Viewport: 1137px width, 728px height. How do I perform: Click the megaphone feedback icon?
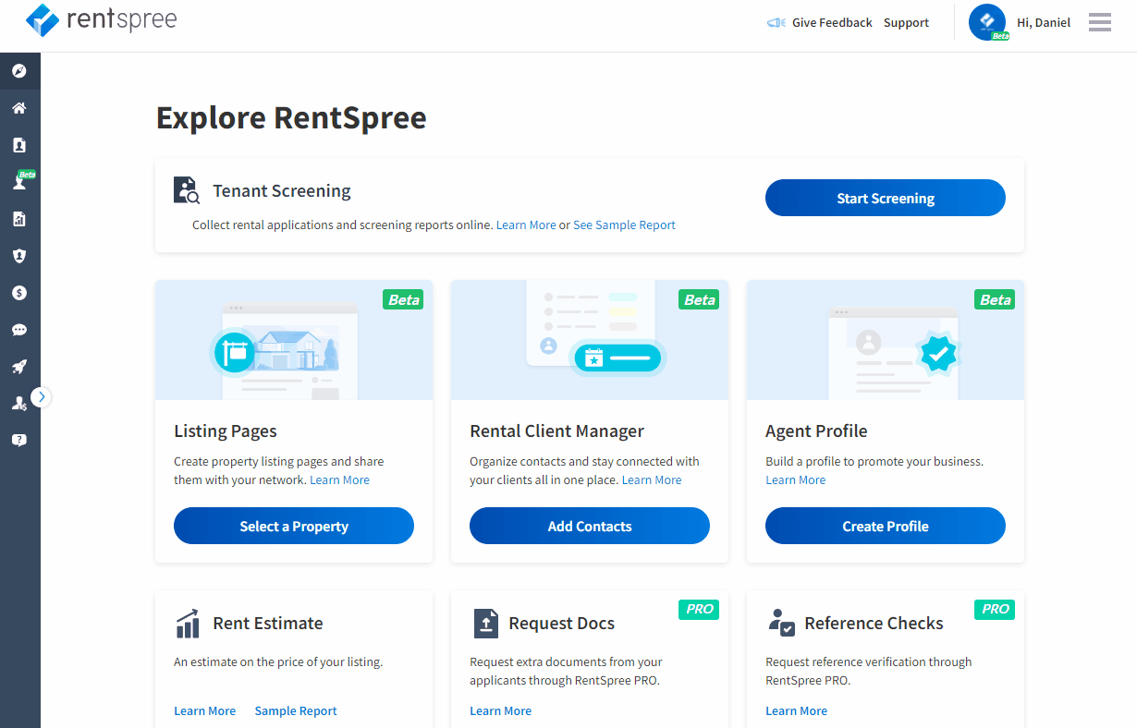click(776, 23)
